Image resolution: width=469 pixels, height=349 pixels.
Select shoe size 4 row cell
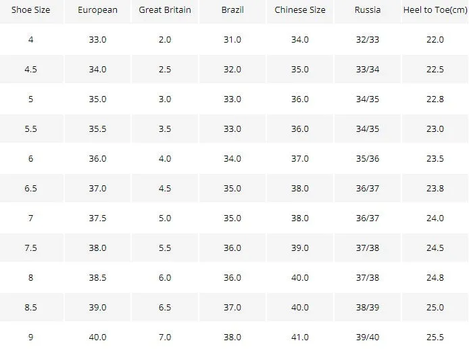[x=31, y=39]
